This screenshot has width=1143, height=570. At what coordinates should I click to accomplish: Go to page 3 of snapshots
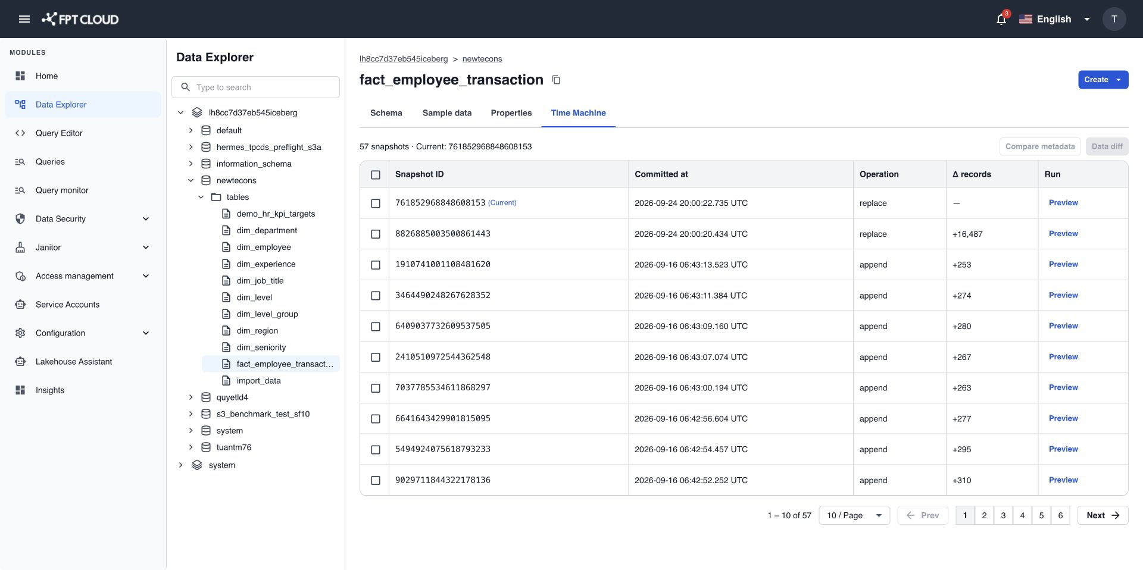pyautogui.click(x=1003, y=515)
